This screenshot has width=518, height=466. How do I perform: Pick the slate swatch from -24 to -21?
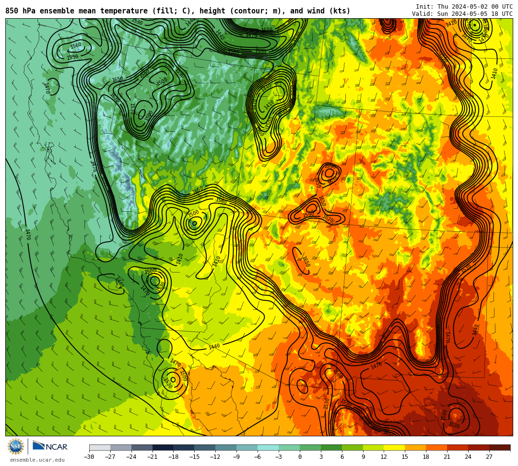point(142,447)
